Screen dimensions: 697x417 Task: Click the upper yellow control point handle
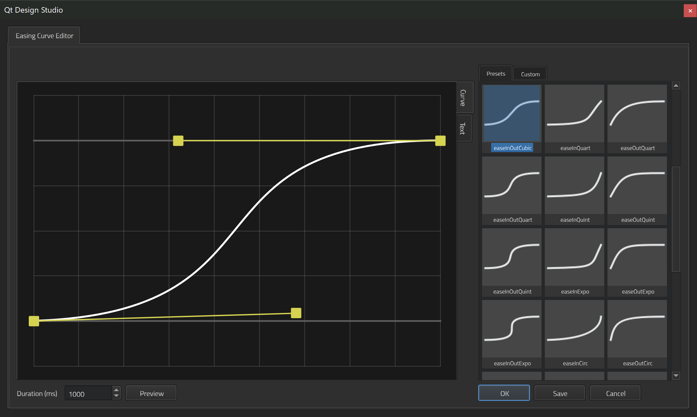178,141
